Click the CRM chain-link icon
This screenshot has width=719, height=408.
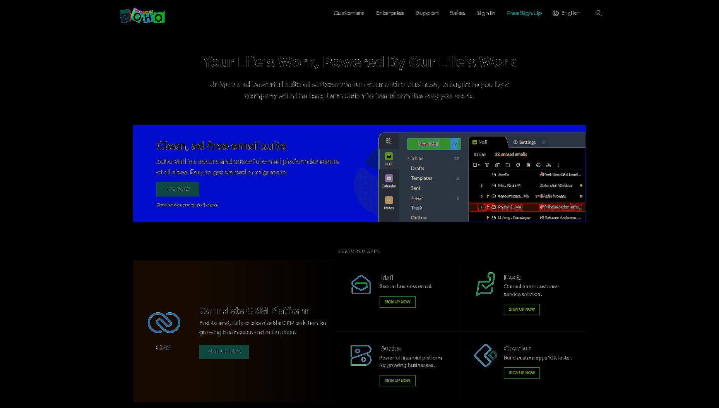(x=164, y=322)
